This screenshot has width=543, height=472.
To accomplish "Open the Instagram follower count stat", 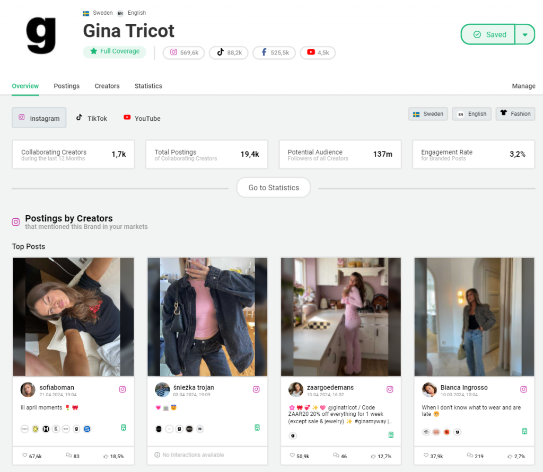I will pyautogui.click(x=183, y=52).
